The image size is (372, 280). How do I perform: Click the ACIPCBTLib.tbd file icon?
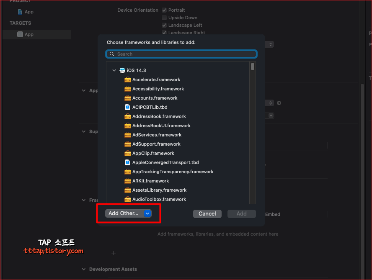[128, 107]
